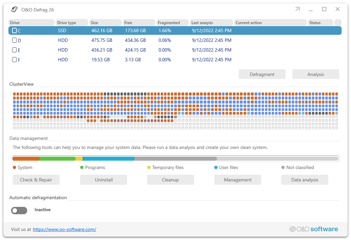Select the drive E row

click(x=101, y=50)
